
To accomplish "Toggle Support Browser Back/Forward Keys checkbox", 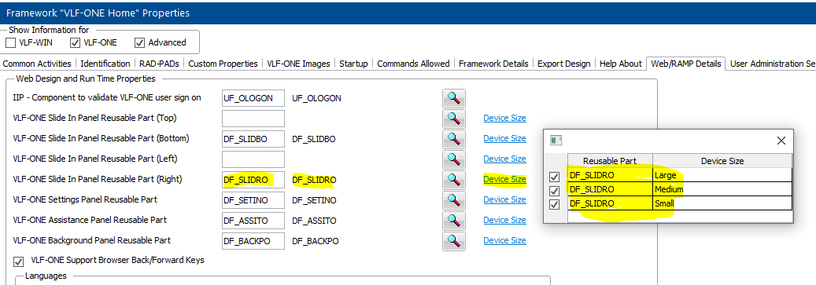I will [19, 261].
